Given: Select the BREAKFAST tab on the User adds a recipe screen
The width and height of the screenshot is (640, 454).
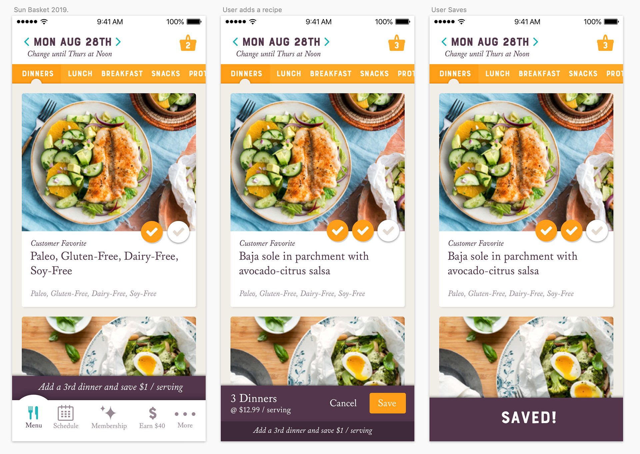Looking at the screenshot, I should pyautogui.click(x=331, y=74).
